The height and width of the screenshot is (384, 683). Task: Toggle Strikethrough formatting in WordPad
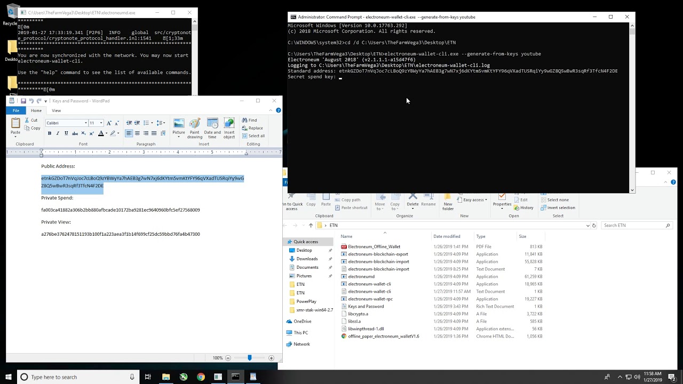(75, 133)
